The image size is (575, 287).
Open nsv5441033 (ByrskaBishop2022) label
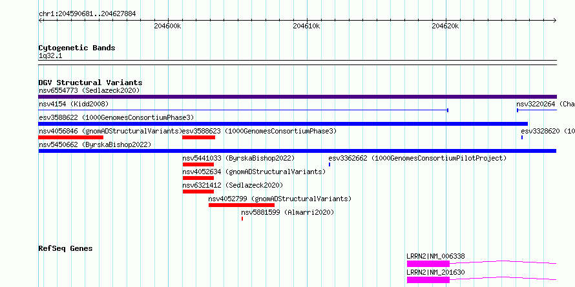[239, 158]
